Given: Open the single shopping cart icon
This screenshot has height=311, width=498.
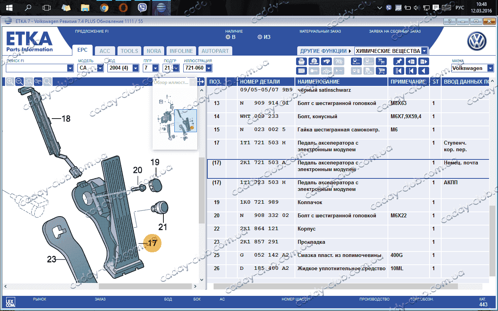Looking at the screenshot, I should [x=381, y=71].
